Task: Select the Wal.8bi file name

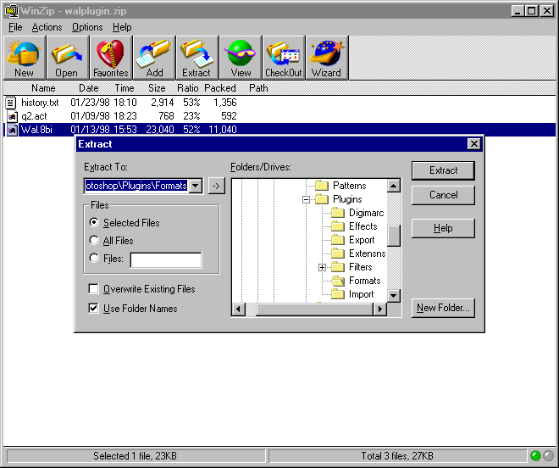Action: click(36, 130)
